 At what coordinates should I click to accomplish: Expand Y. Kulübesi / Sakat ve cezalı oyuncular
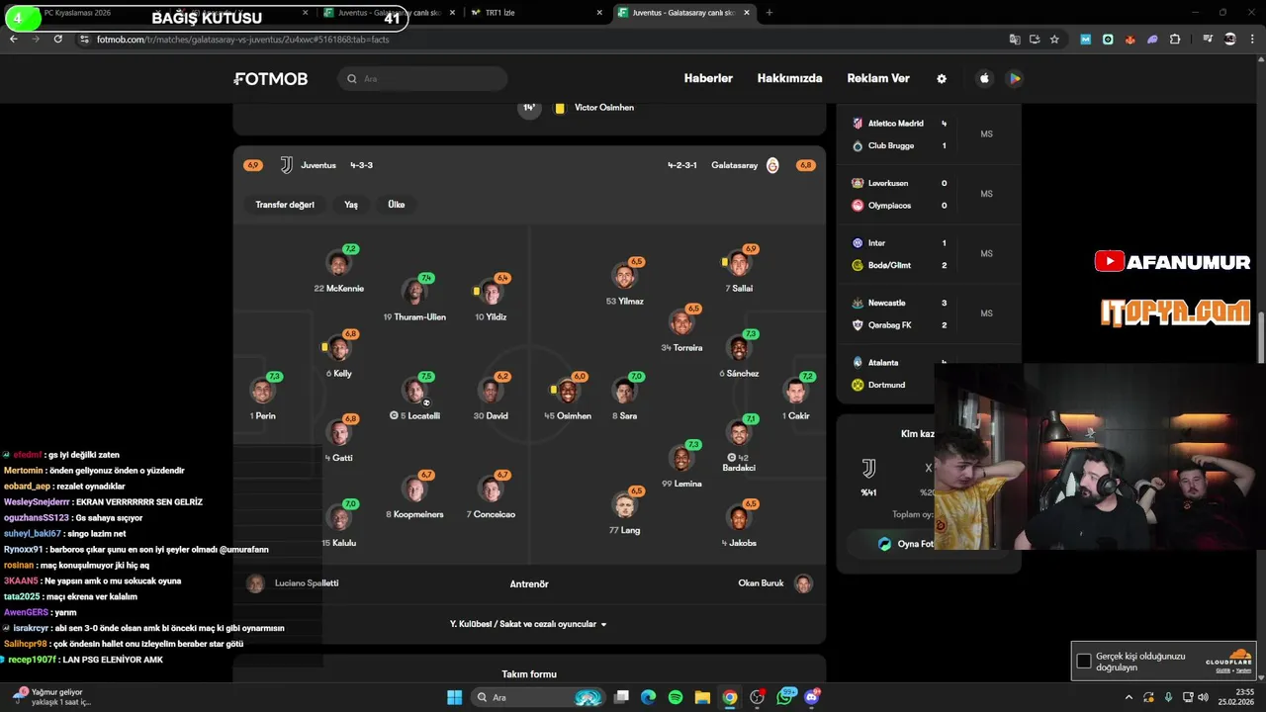[x=529, y=624]
